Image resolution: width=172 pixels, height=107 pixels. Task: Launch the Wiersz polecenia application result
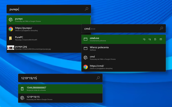pyautogui.click(x=123, y=49)
